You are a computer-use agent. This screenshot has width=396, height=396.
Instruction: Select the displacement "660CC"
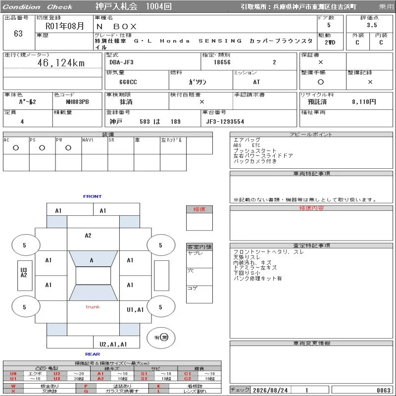tap(128, 82)
